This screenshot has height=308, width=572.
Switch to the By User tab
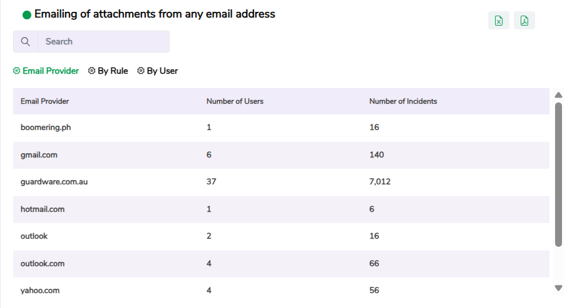(162, 71)
